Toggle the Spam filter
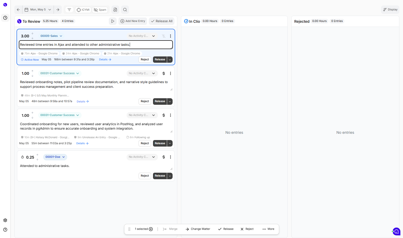The image size is (403, 238). 100,10
